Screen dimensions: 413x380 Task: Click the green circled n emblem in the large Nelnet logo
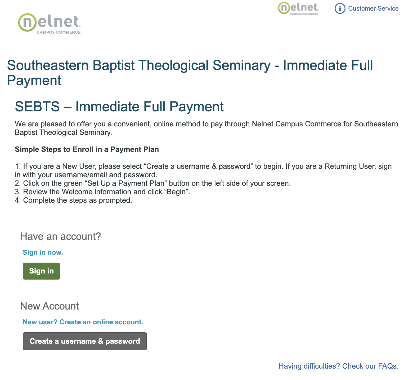point(28,22)
